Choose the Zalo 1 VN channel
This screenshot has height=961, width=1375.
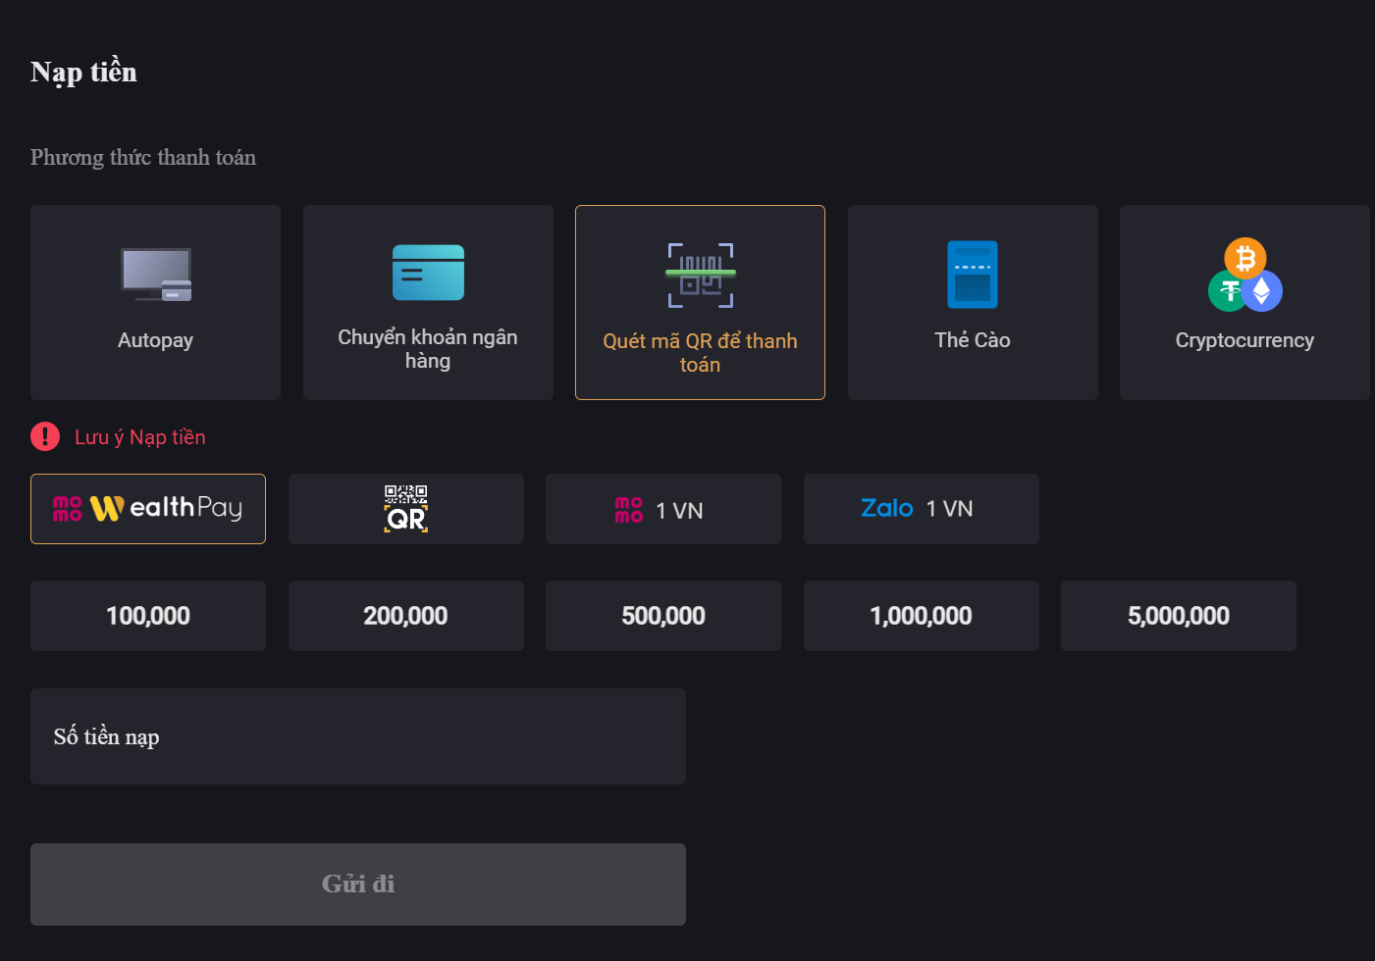[x=922, y=509]
